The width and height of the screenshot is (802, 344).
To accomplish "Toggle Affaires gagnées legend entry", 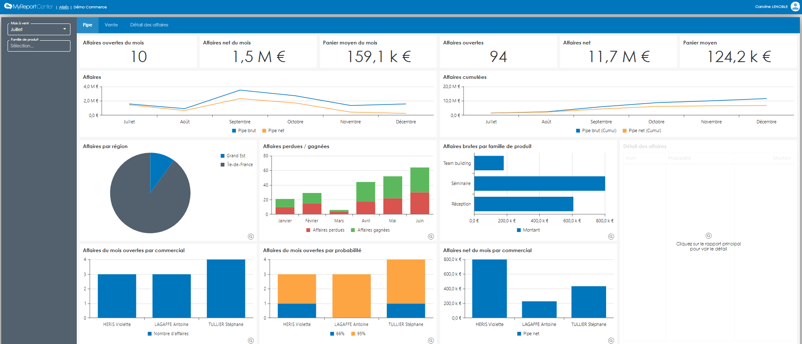I will coord(370,230).
